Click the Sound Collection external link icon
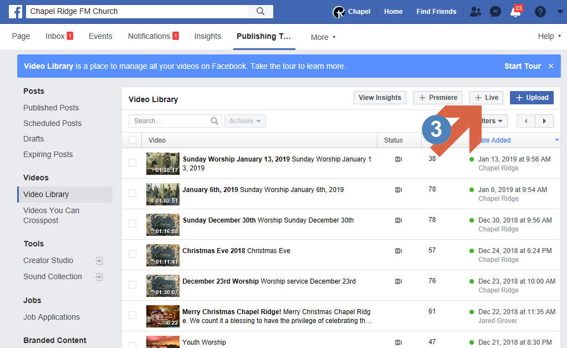 tap(99, 277)
